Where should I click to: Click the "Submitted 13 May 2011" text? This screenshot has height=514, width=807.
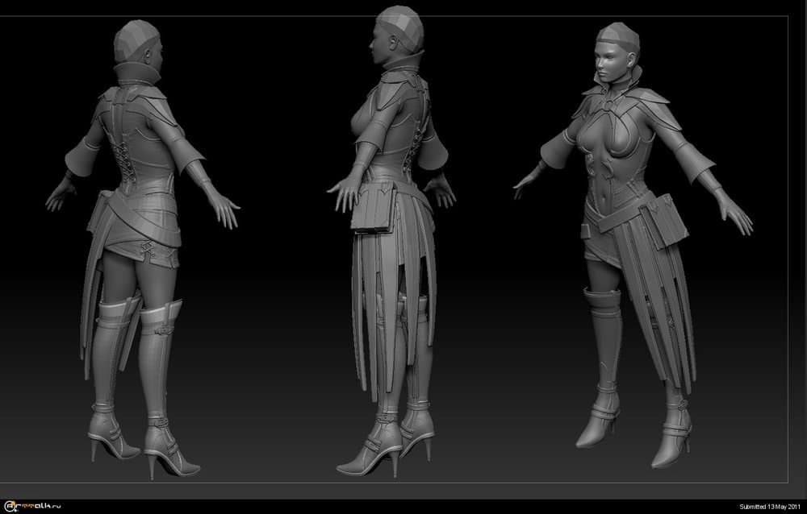pyautogui.click(x=771, y=506)
